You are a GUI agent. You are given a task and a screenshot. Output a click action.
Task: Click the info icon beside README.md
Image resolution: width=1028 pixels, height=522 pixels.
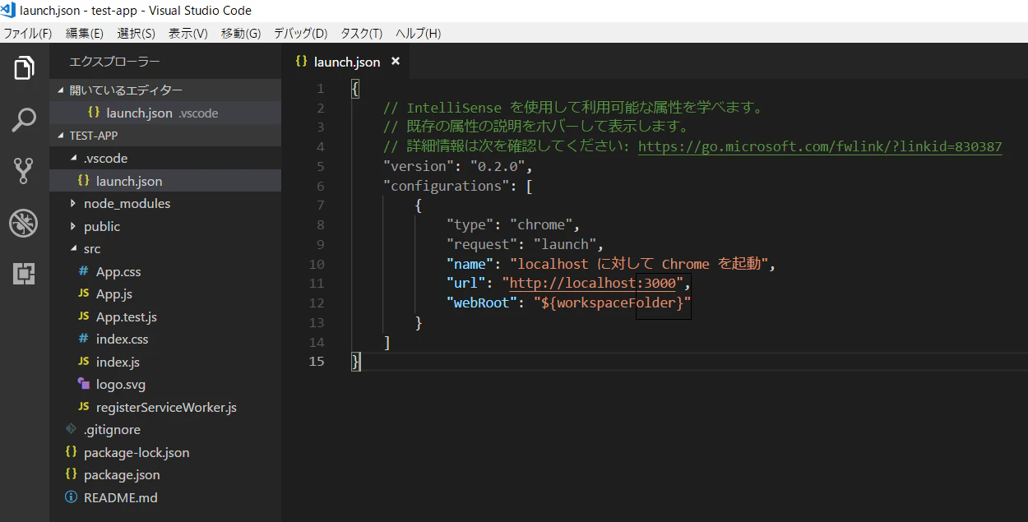click(71, 497)
